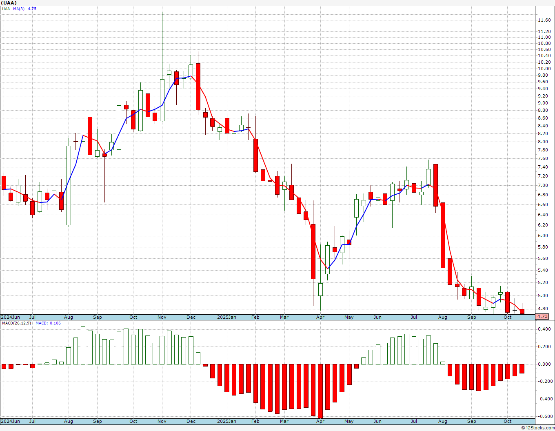555x431 pixels.
Task: Click the 9.00 price axis label
Action: click(543, 103)
